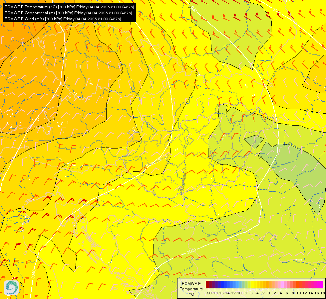Click the -4 isotherm contour label
326x299 pixels.
pos(317,62)
